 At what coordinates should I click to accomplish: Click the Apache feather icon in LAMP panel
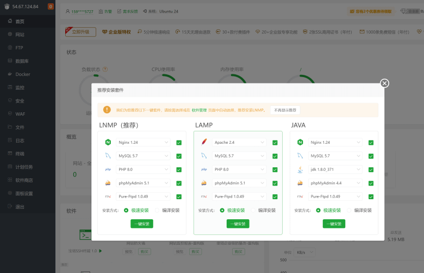[204, 142]
